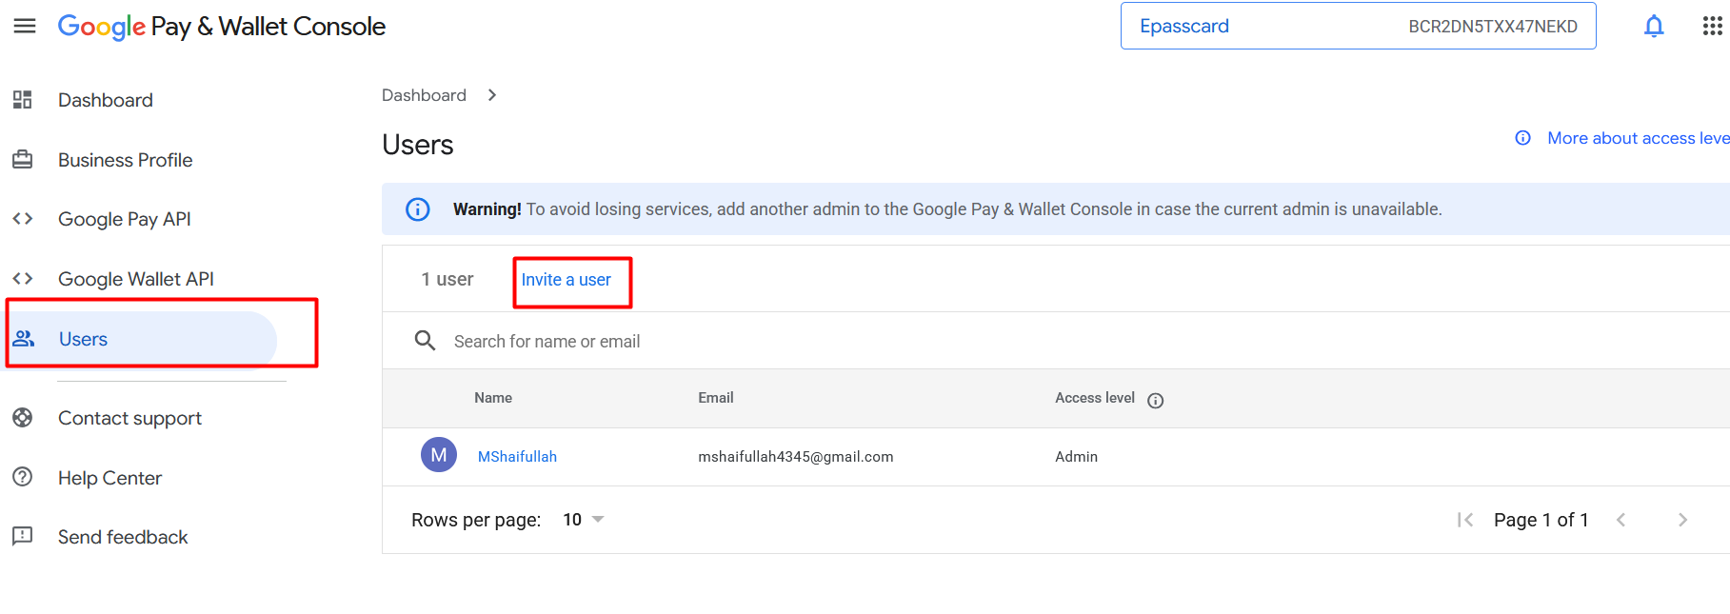Click the Access level column header
Screen dimensions: 1730x614
(x=1095, y=398)
